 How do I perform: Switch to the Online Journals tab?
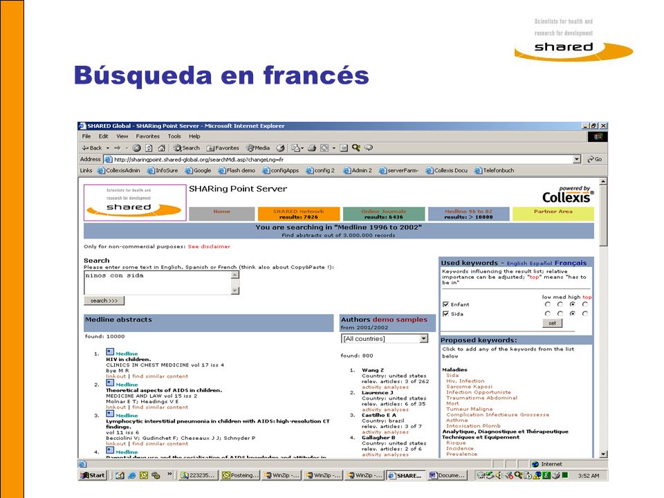pyautogui.click(x=384, y=214)
